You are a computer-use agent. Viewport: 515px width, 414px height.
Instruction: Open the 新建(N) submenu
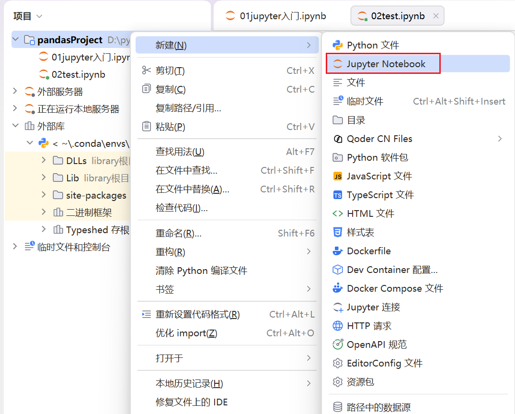click(227, 45)
